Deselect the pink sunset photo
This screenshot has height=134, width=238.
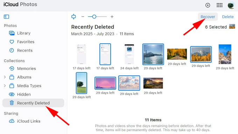[105, 83]
